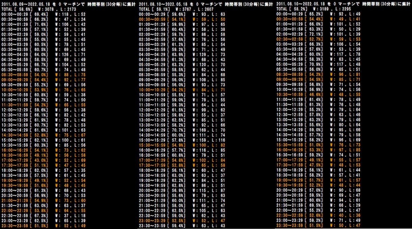Click the 00:00~00:29 row showing 69.4%
The image size is (412, 229).
[x=44, y=14]
